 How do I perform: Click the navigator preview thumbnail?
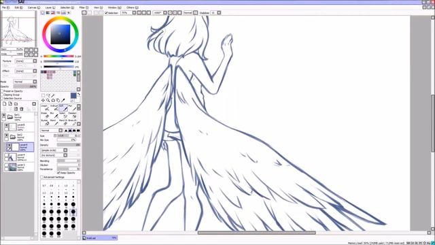(19, 29)
